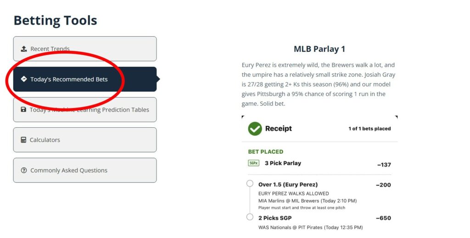470x238 pixels.
Task: Click the upload icon beside Recent Trends
Action: [24, 49]
